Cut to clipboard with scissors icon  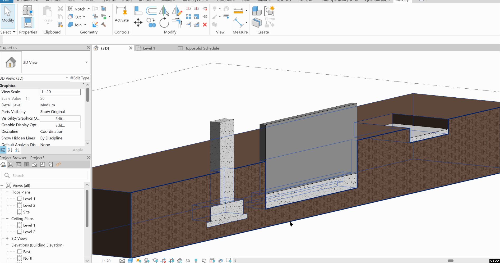click(60, 9)
